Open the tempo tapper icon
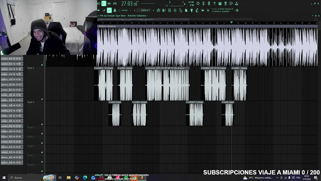The image size is (321, 181). [197, 10]
